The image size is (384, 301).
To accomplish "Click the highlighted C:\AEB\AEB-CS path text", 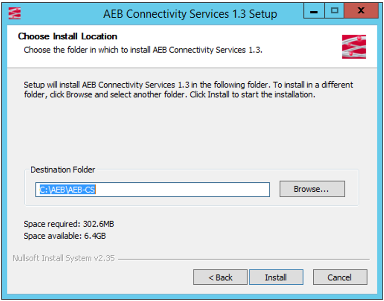I will (67, 189).
